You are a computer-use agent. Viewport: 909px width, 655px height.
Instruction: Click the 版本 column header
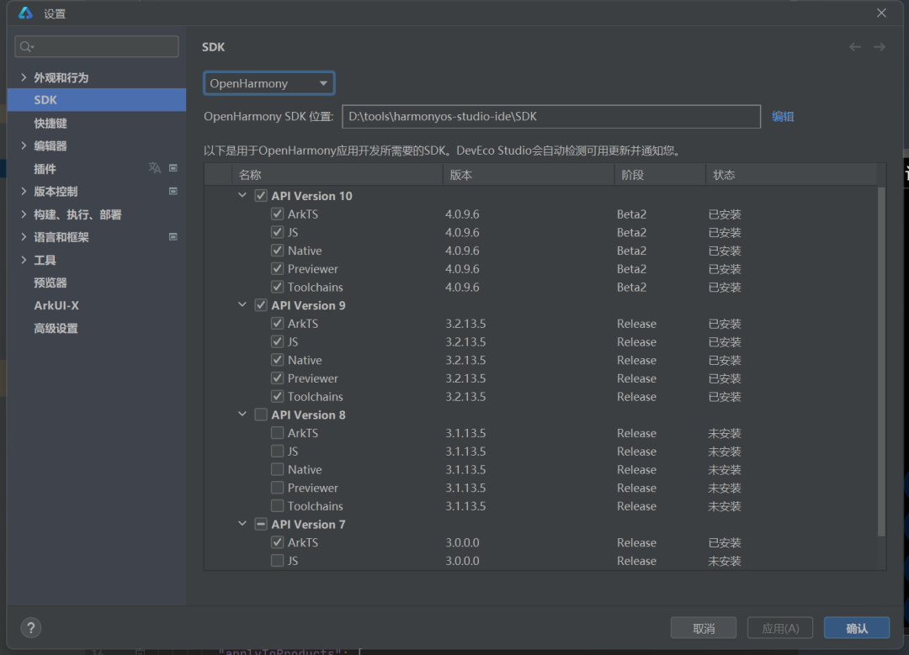coord(529,174)
